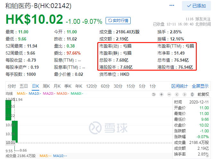Switch to the 分时 chart tab

click(12, 86)
